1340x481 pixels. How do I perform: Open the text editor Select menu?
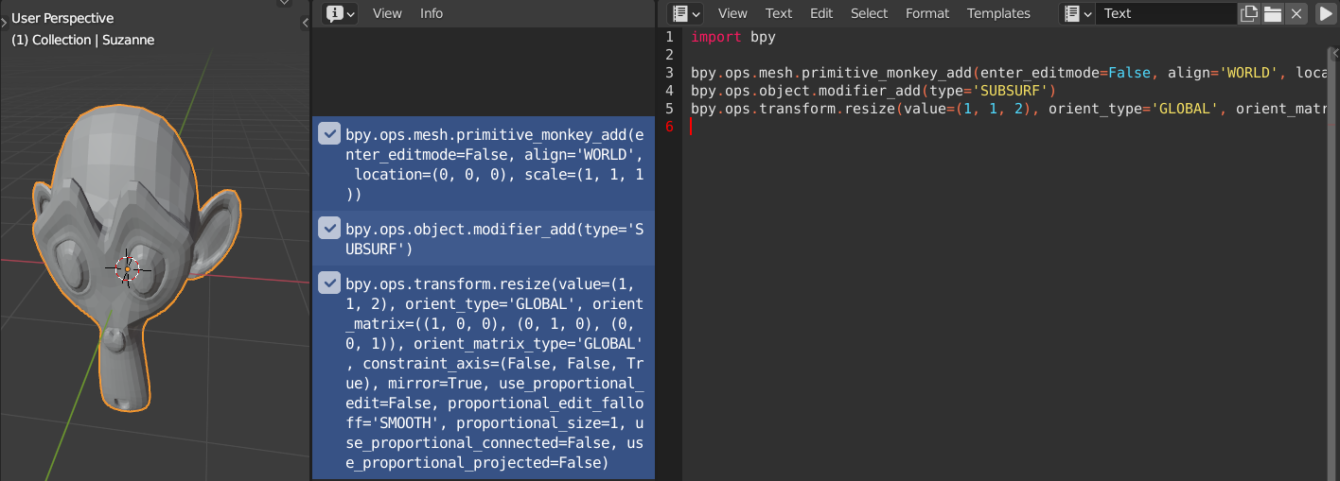(x=869, y=13)
